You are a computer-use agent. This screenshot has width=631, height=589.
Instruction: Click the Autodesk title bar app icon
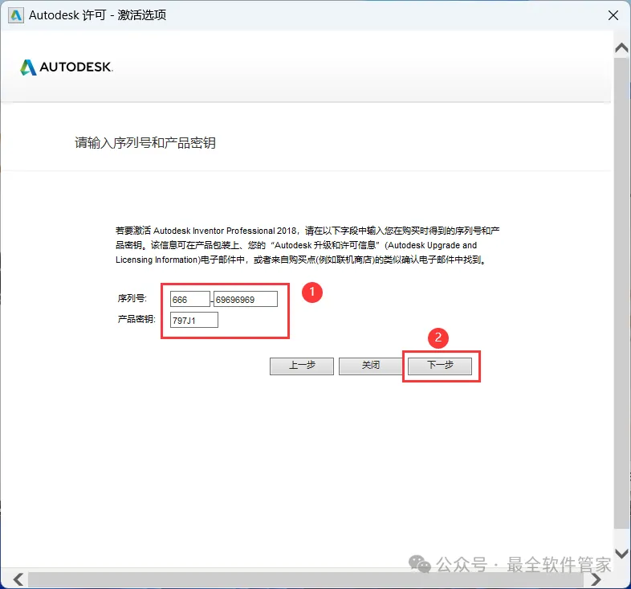click(x=16, y=15)
